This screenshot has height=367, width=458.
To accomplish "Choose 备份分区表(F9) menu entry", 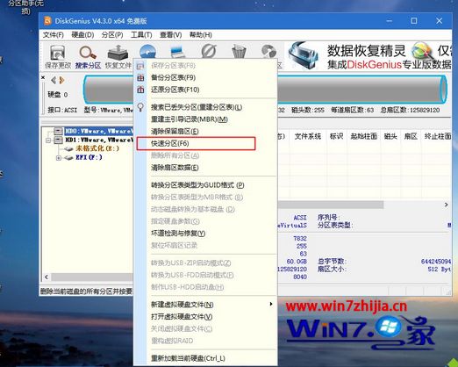I will point(205,77).
